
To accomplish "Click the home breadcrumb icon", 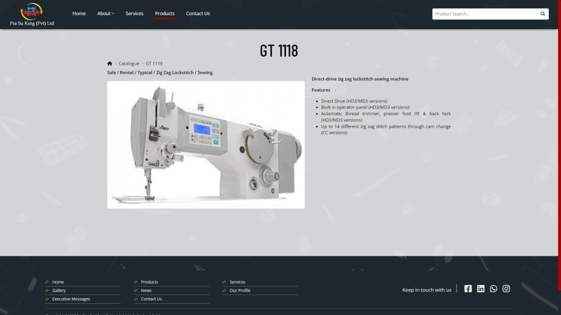I will (110, 64).
